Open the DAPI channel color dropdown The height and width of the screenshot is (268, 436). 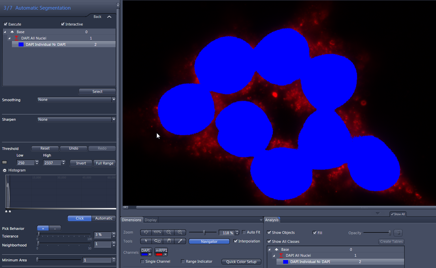pyautogui.click(x=150, y=254)
